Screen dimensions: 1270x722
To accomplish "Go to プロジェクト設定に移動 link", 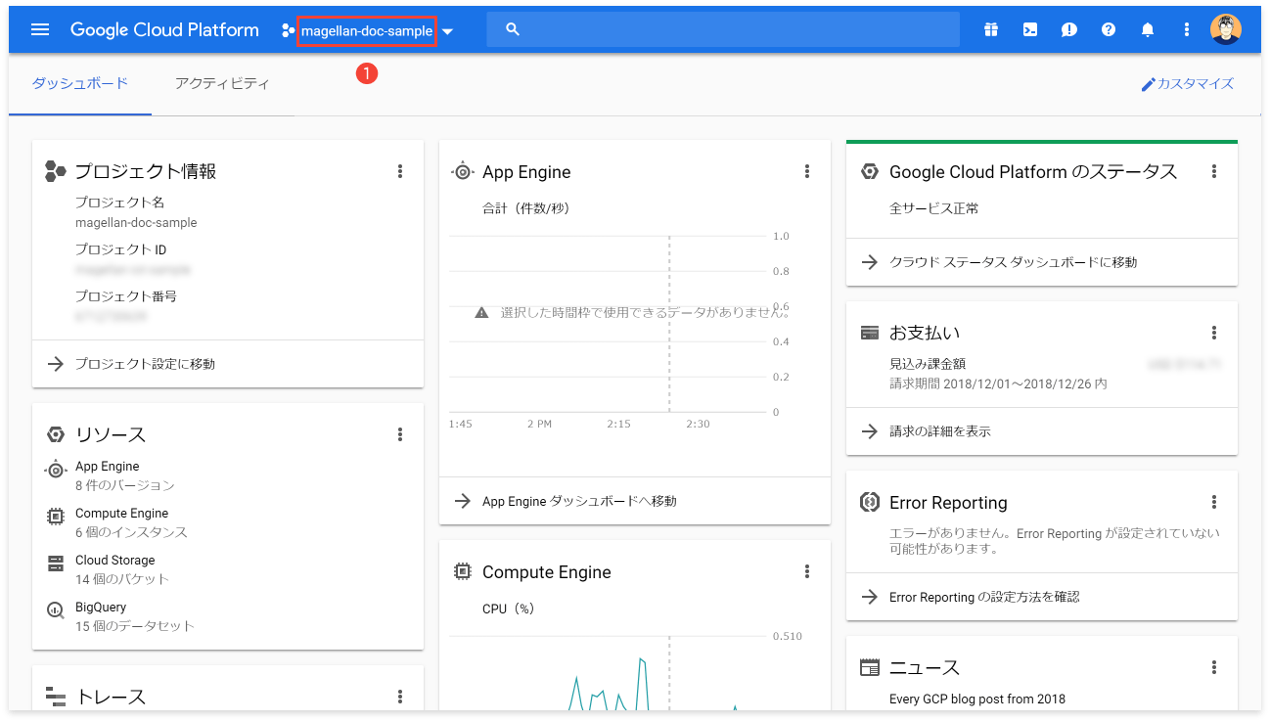I will pos(228,364).
